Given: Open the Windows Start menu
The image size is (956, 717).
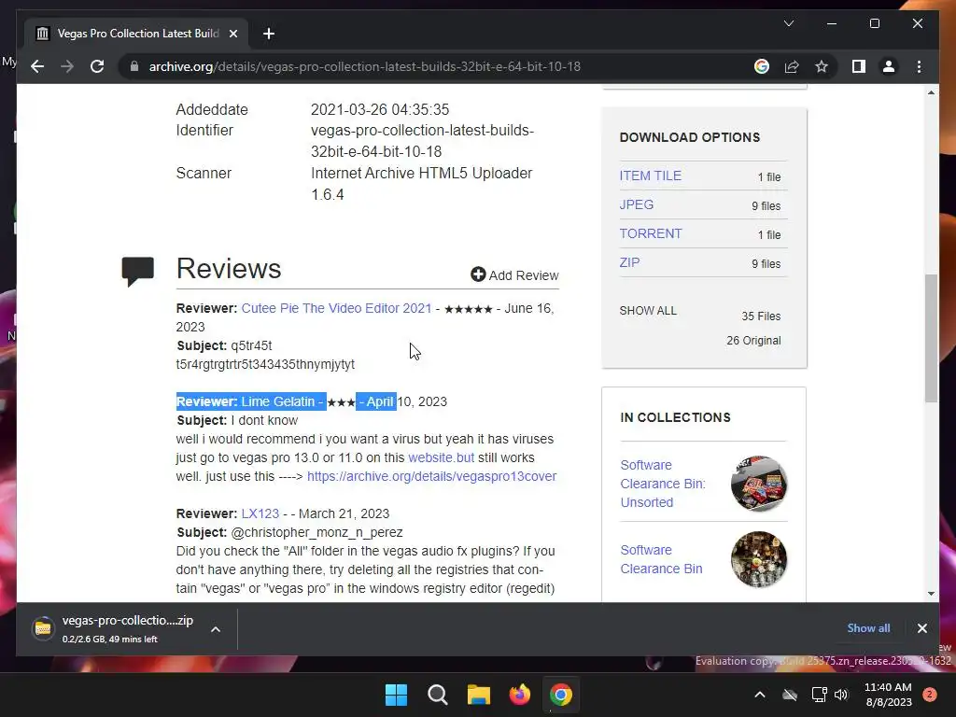Looking at the screenshot, I should pyautogui.click(x=396, y=695).
